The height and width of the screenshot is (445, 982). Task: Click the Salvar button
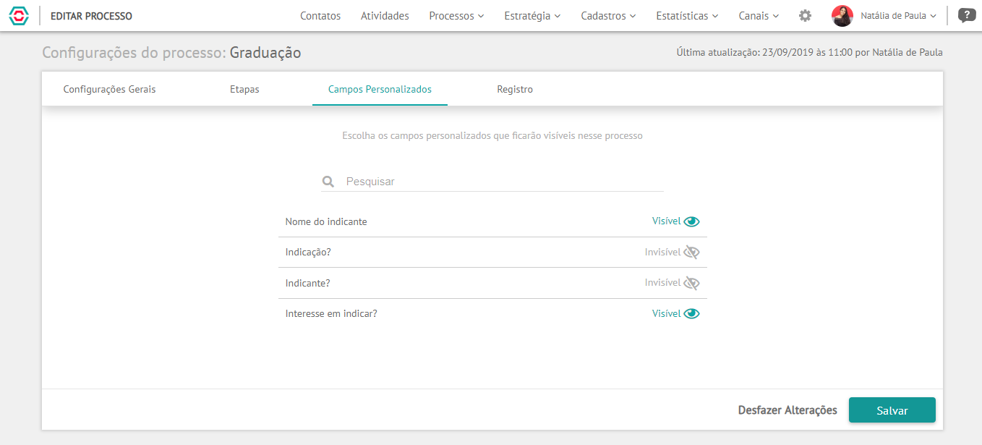tap(892, 410)
